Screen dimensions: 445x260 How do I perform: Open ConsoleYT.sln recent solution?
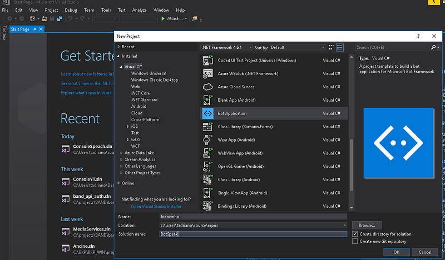(x=87, y=179)
